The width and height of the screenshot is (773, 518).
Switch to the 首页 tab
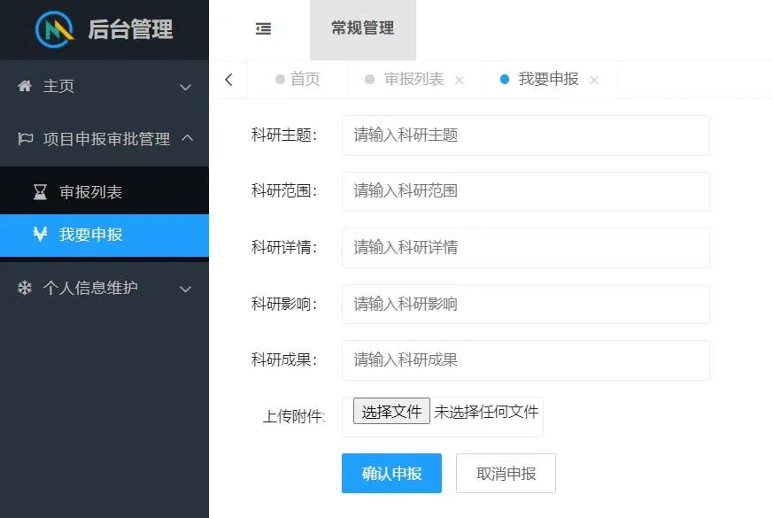pos(298,80)
